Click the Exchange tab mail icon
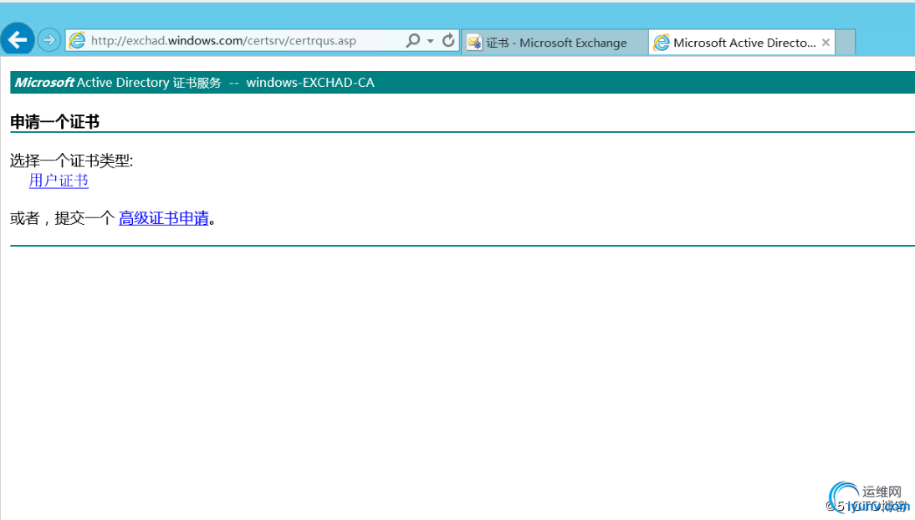The width and height of the screenshot is (915, 520). pyautogui.click(x=474, y=43)
